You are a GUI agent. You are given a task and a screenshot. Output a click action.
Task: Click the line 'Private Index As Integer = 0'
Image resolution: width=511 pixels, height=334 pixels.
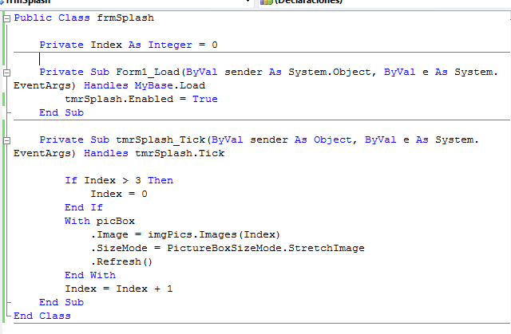point(129,45)
